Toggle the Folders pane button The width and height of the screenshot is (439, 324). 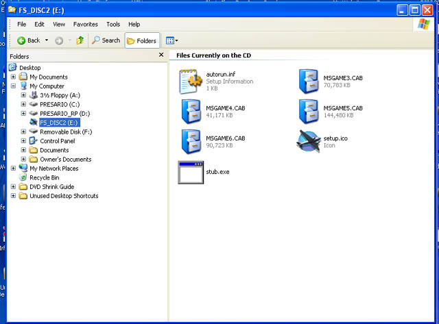click(x=142, y=40)
